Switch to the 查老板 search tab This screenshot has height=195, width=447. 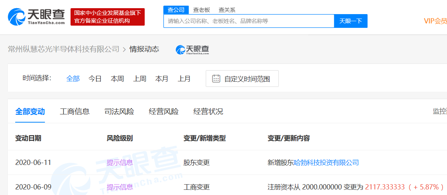pos(202,10)
